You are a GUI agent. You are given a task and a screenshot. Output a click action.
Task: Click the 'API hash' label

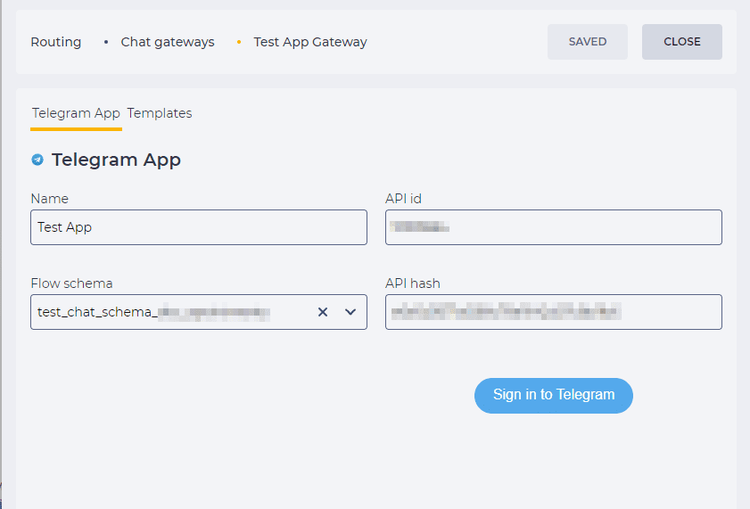point(413,283)
